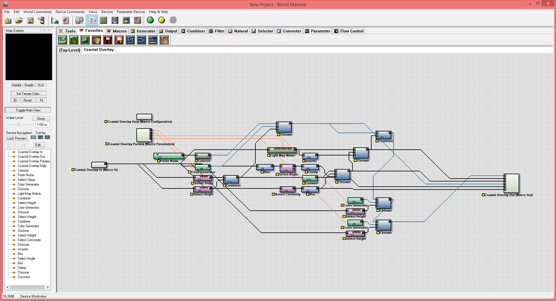Click Set Terrain Color button

click(29, 93)
